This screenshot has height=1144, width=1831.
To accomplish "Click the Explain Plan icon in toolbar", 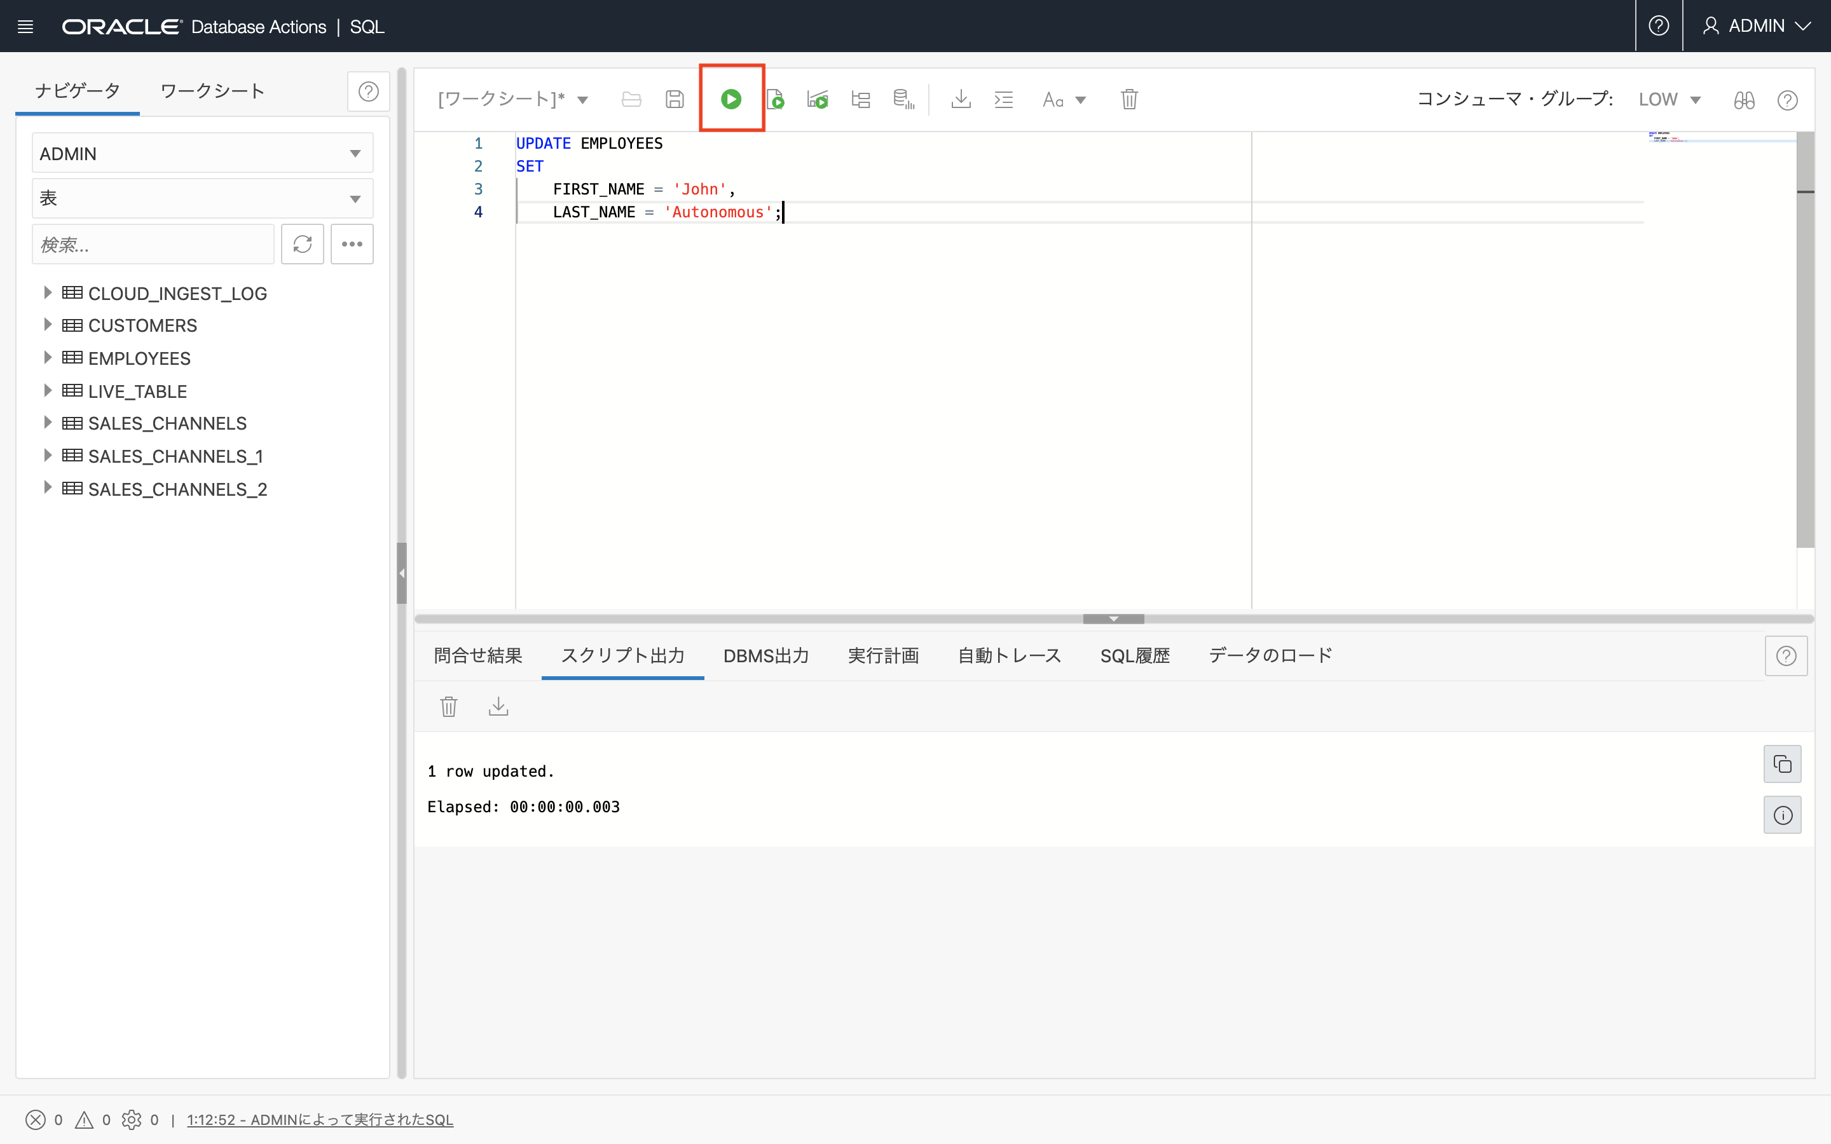I will click(860, 99).
